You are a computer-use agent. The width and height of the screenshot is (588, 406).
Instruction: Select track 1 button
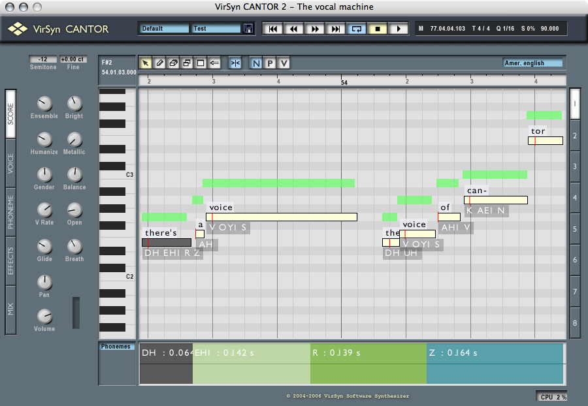[575, 104]
